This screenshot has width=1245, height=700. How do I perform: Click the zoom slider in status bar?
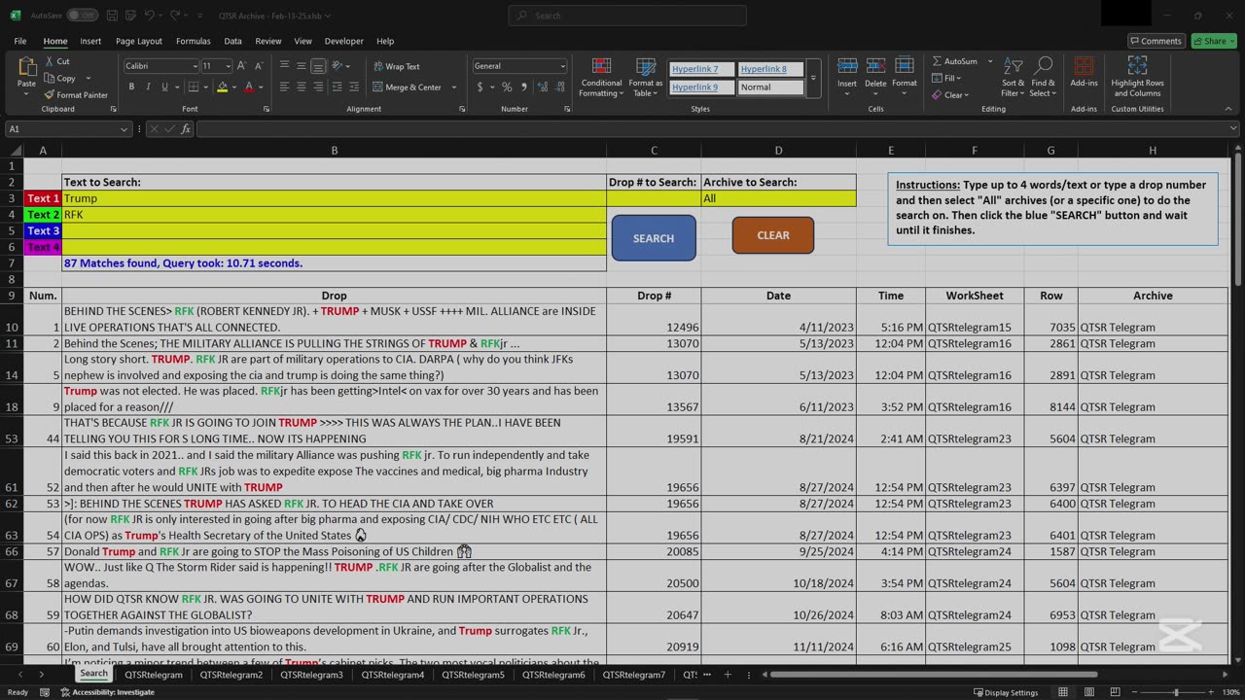[1176, 692]
